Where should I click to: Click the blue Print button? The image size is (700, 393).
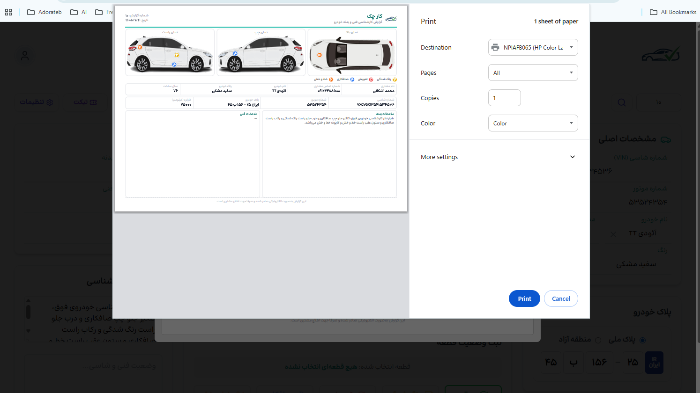[524, 298]
